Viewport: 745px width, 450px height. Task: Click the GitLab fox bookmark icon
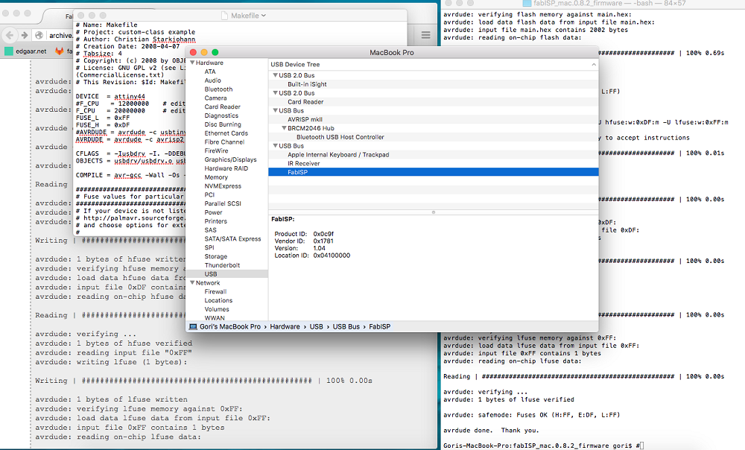60,51
